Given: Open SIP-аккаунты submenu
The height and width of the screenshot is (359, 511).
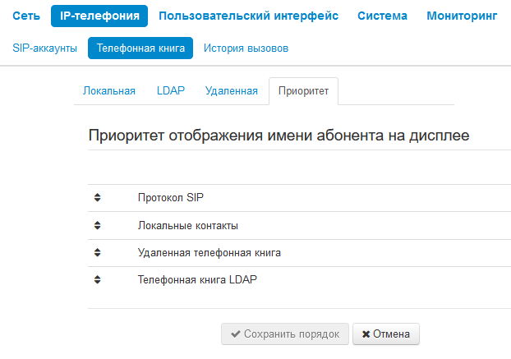Looking at the screenshot, I should coord(45,48).
